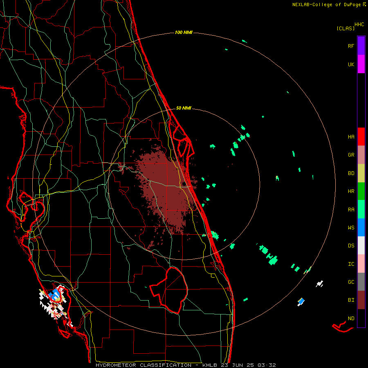Click the 50 NMI range ring label
This screenshot has height=368, width=368.
pos(184,108)
